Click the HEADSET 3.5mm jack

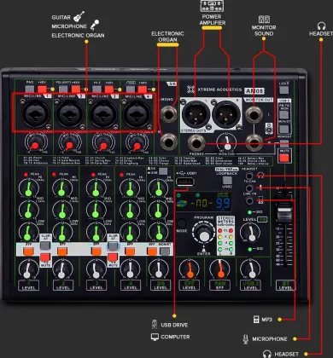coord(249,176)
